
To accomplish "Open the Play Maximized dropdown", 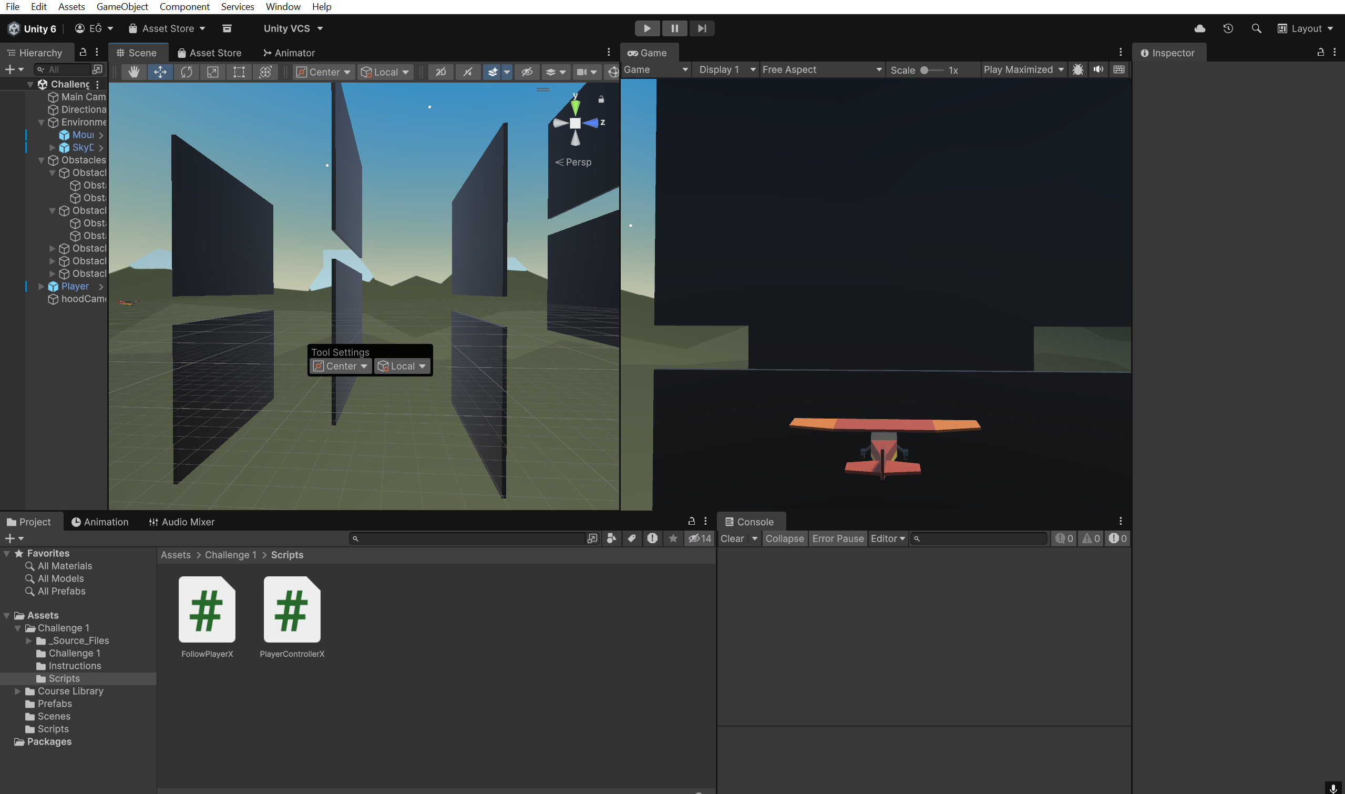I will pyautogui.click(x=1022, y=69).
